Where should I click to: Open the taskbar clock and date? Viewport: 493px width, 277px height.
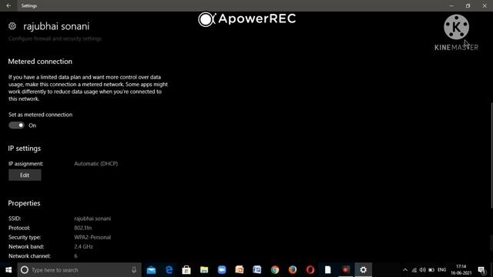tap(461, 270)
